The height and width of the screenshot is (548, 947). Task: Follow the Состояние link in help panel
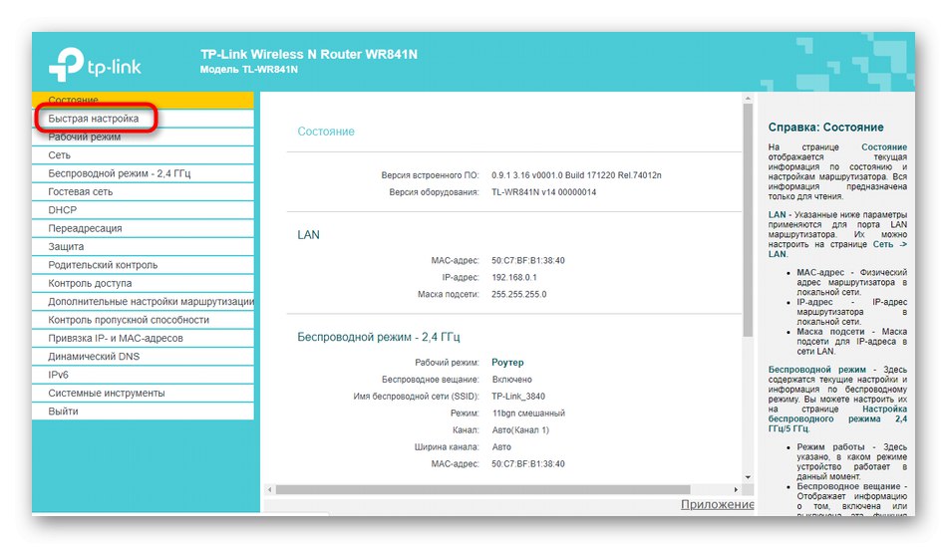(x=883, y=146)
